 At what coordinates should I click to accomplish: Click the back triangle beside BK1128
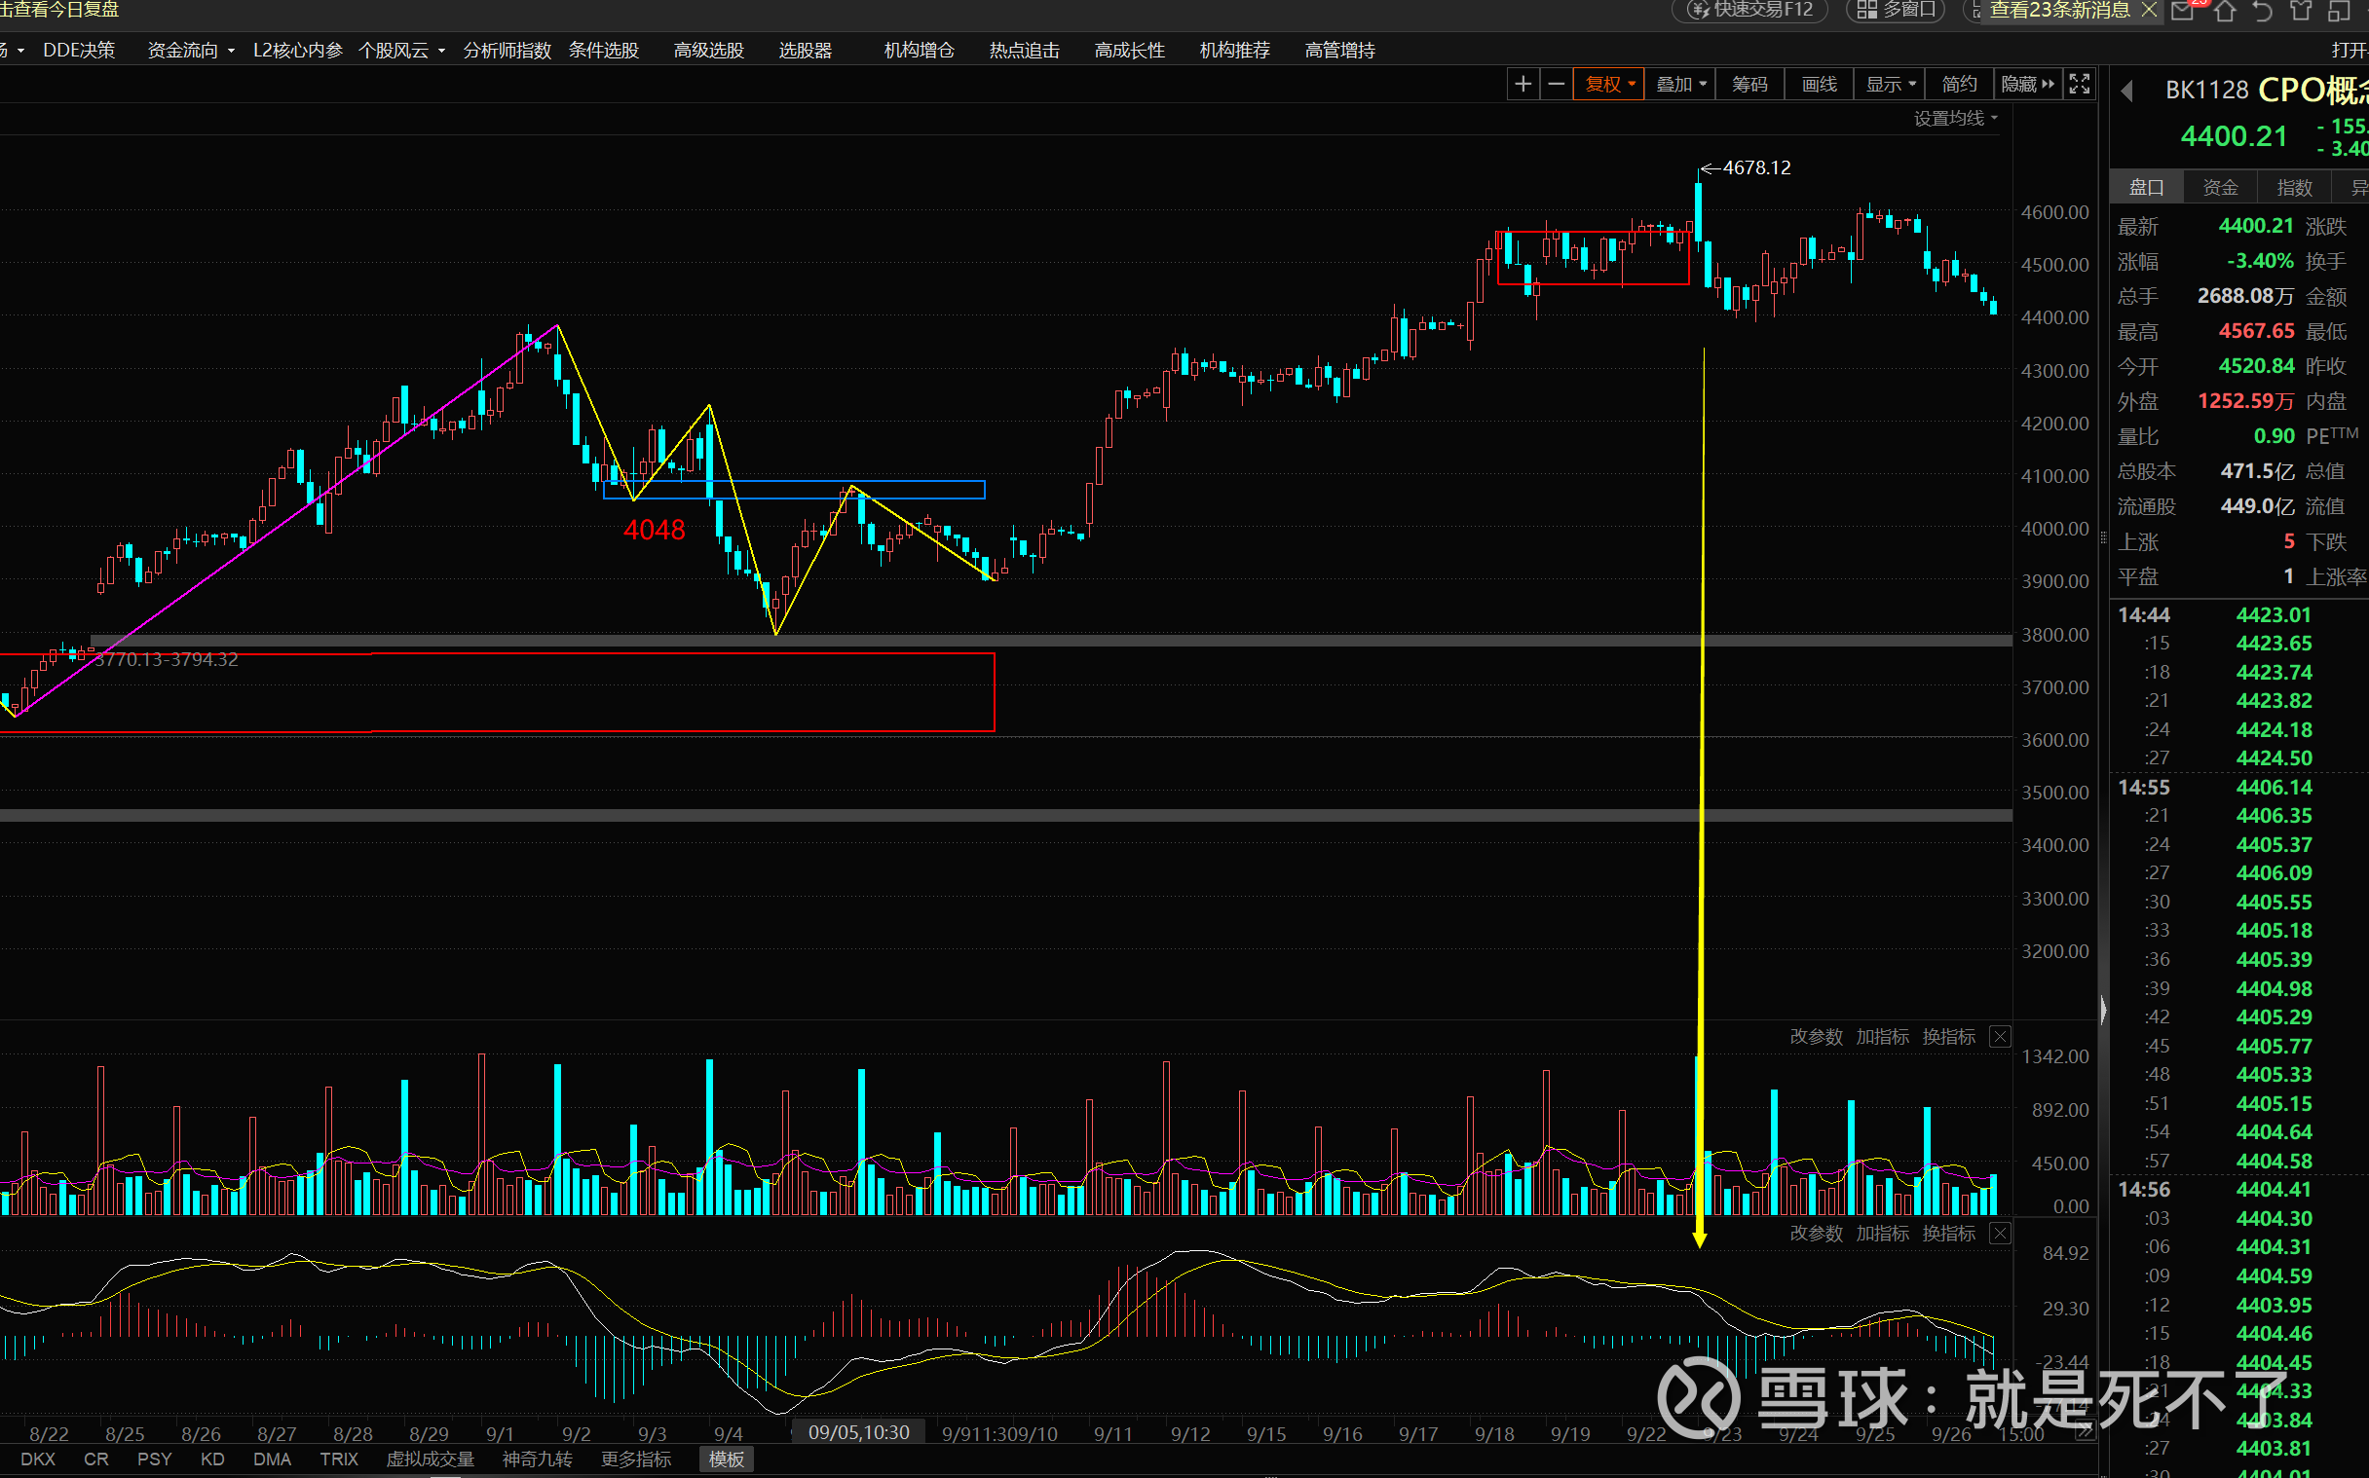(x=2127, y=91)
